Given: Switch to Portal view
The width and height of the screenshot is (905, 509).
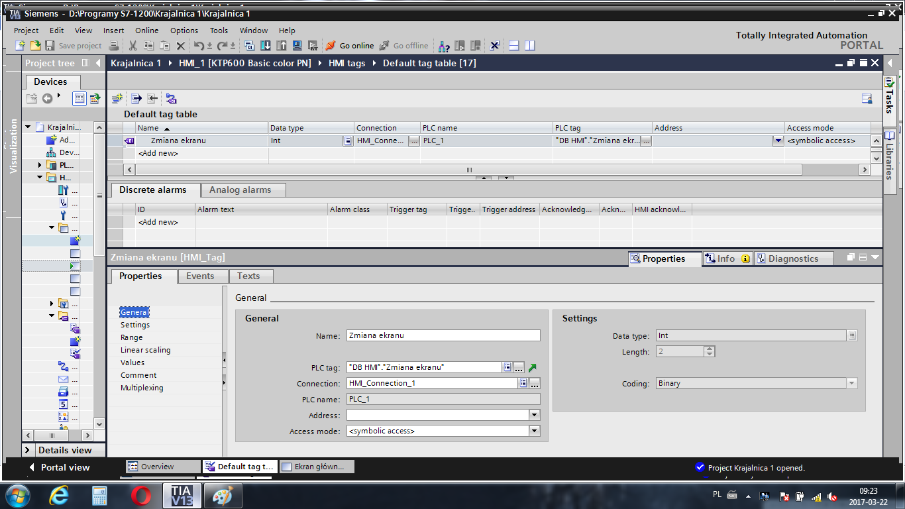Looking at the screenshot, I should pyautogui.click(x=59, y=467).
